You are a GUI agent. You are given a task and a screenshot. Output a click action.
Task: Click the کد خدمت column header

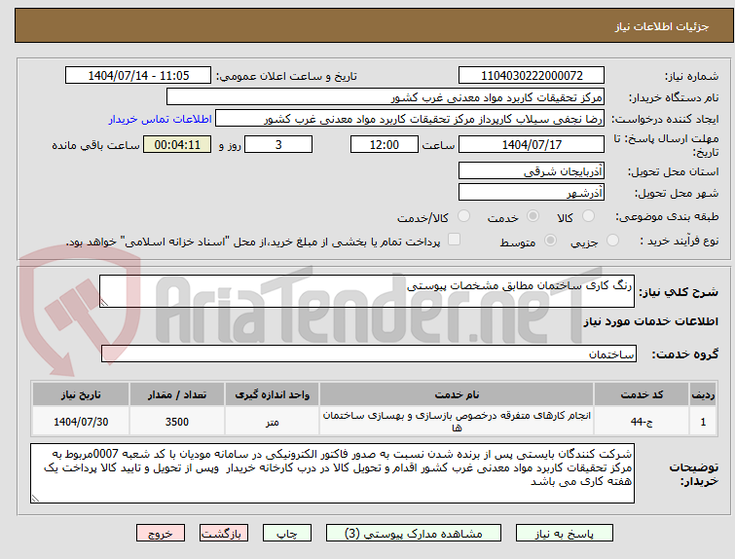click(642, 394)
